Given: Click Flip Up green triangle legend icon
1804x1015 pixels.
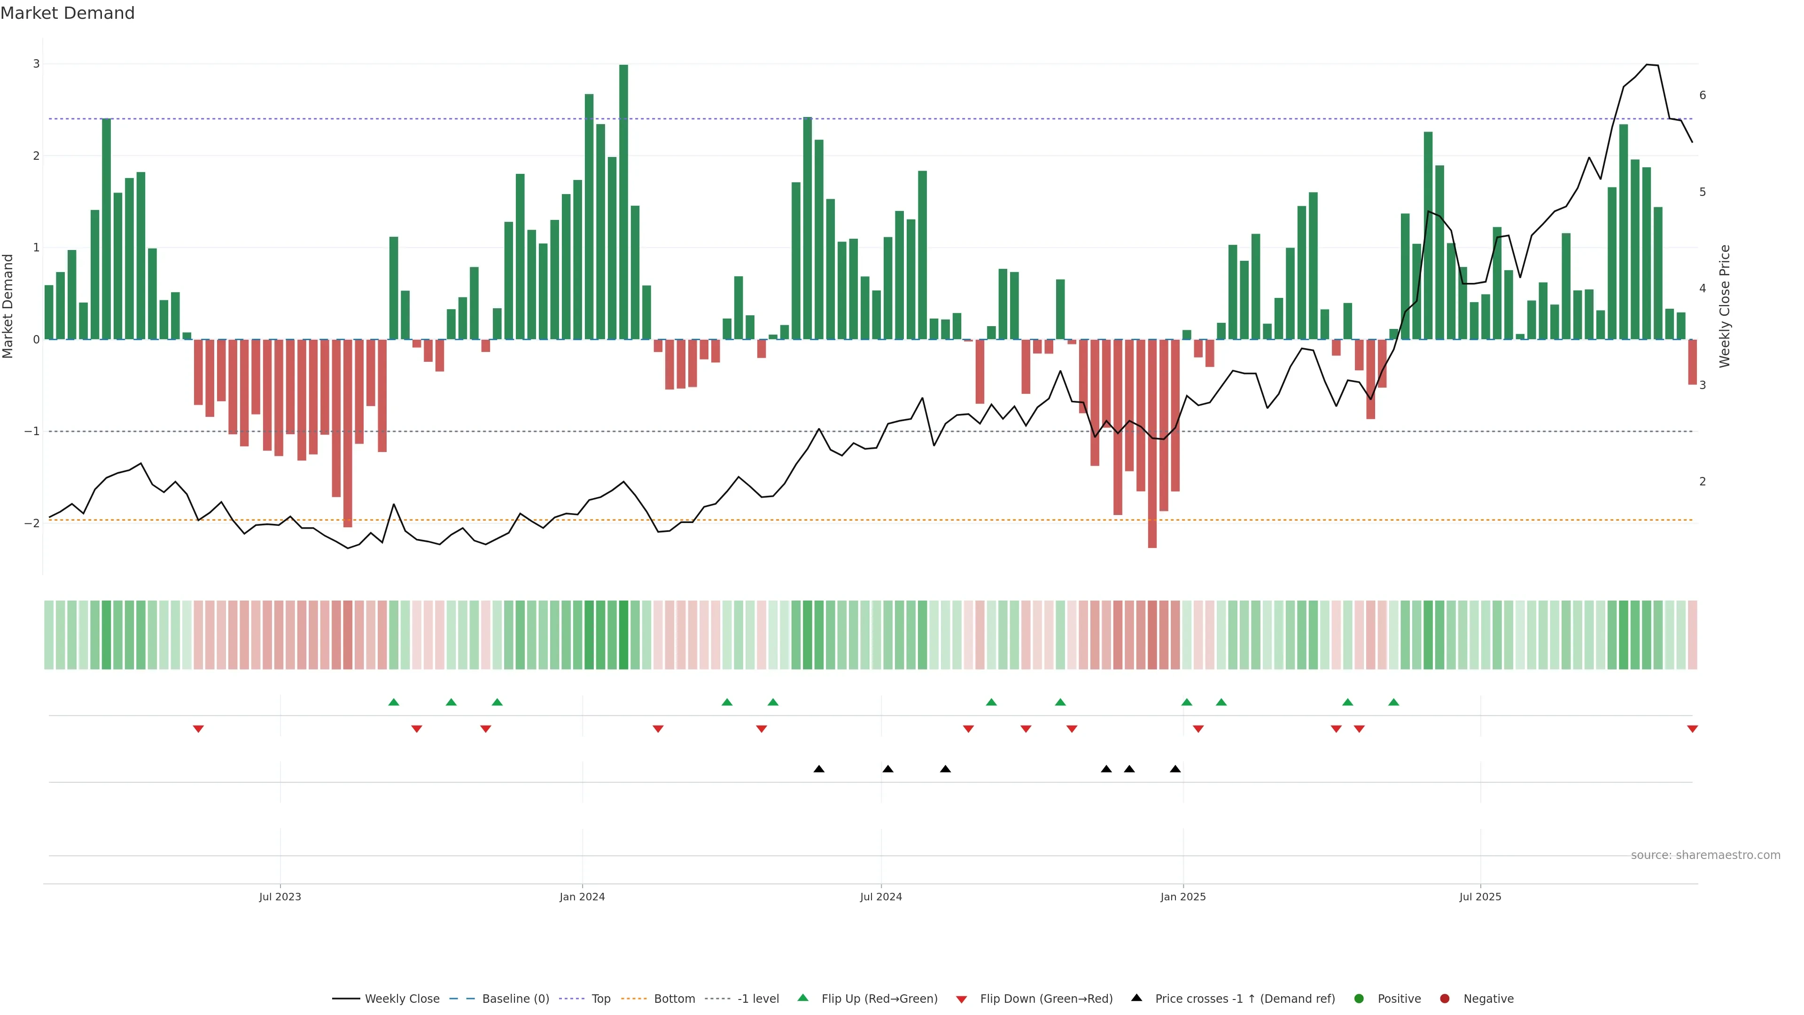Looking at the screenshot, I should pos(803,998).
